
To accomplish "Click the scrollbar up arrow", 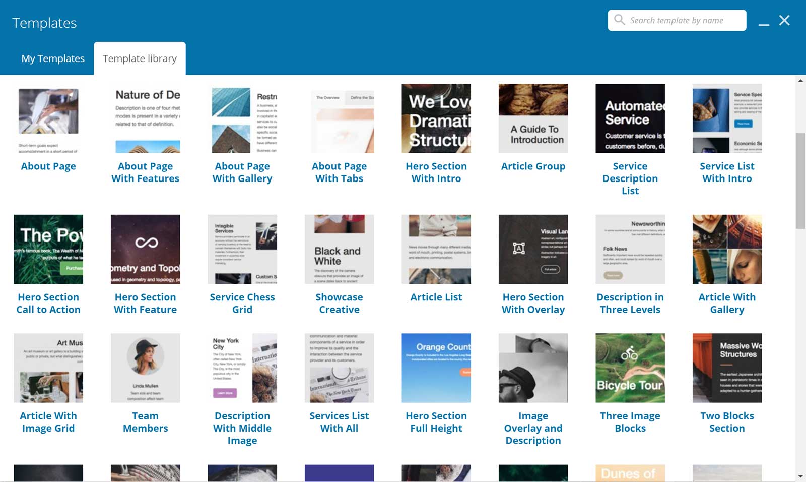I will pos(800,81).
